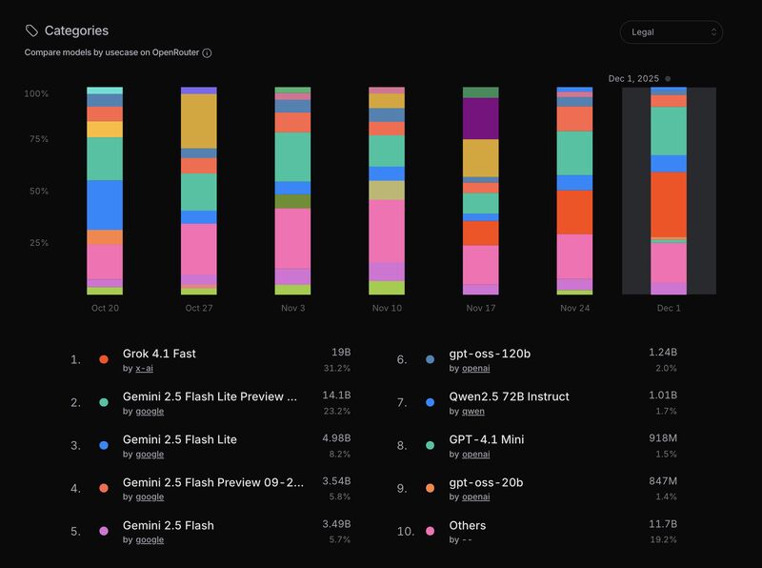Viewport: 762px width, 568px height.
Task: Click the 31.2% share value
Action: (x=337, y=368)
